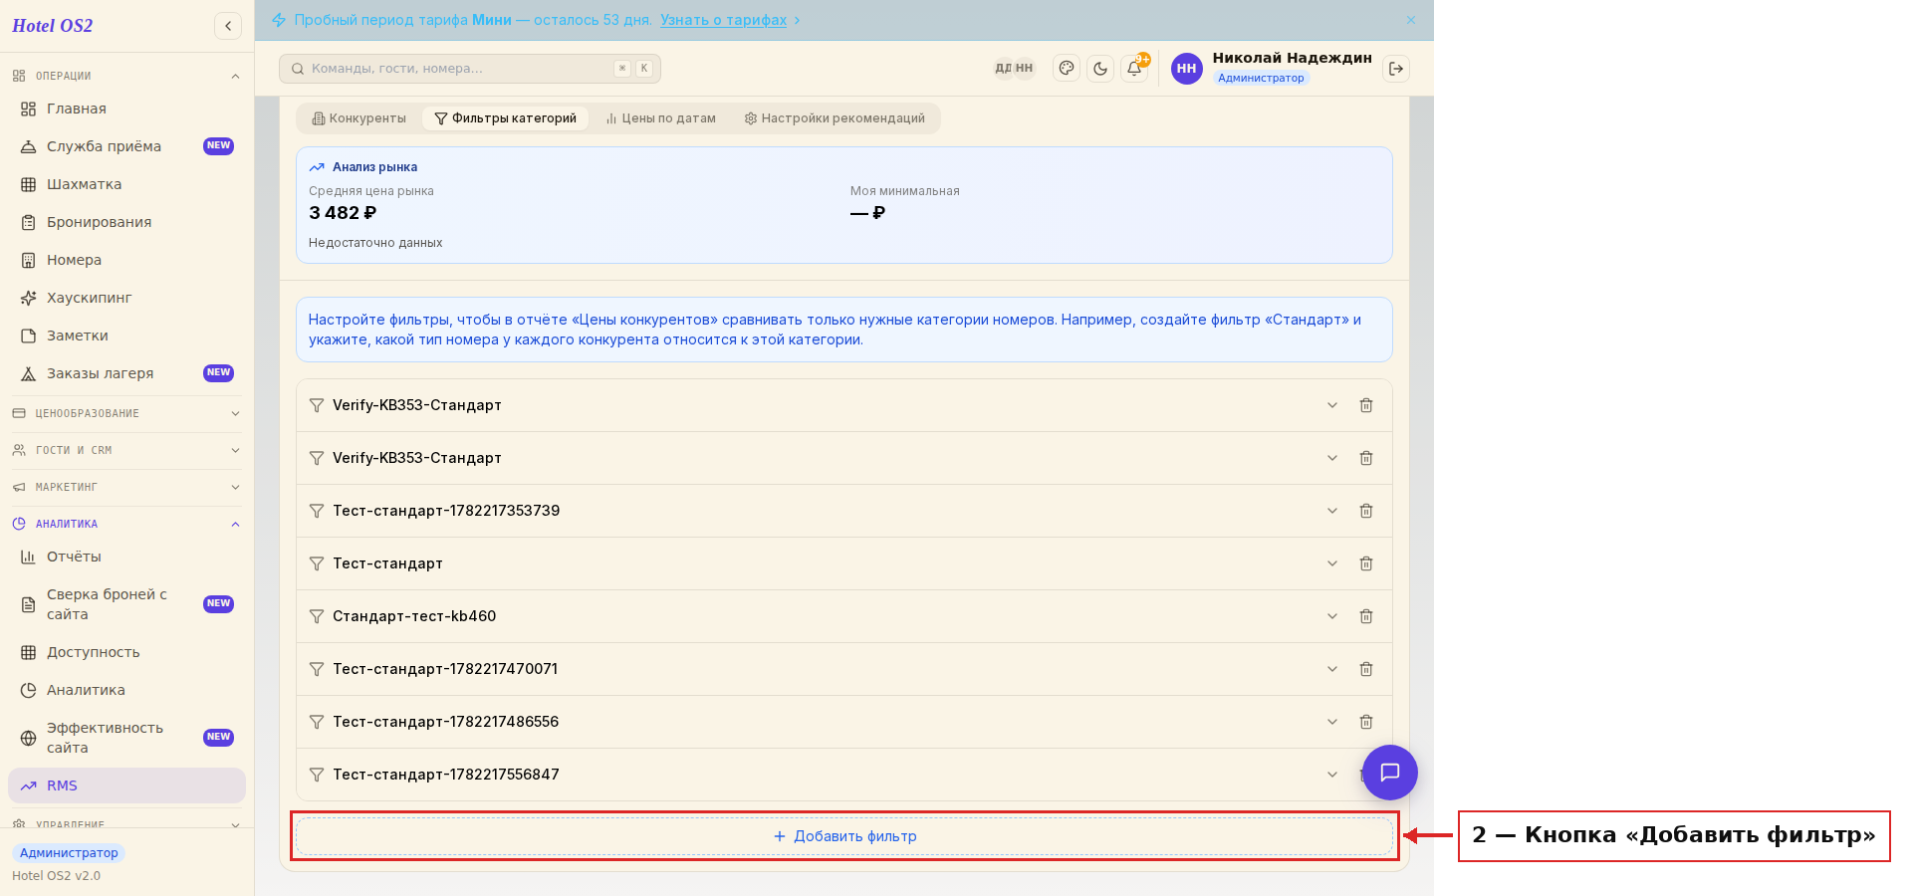Image resolution: width=1914 pixels, height=896 pixels.
Task: Toggle dark mode with moon icon
Action: (1100, 69)
